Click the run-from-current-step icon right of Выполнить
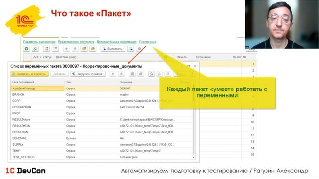Image resolution: width=319 pixels, height=179 pixels. coord(131,49)
